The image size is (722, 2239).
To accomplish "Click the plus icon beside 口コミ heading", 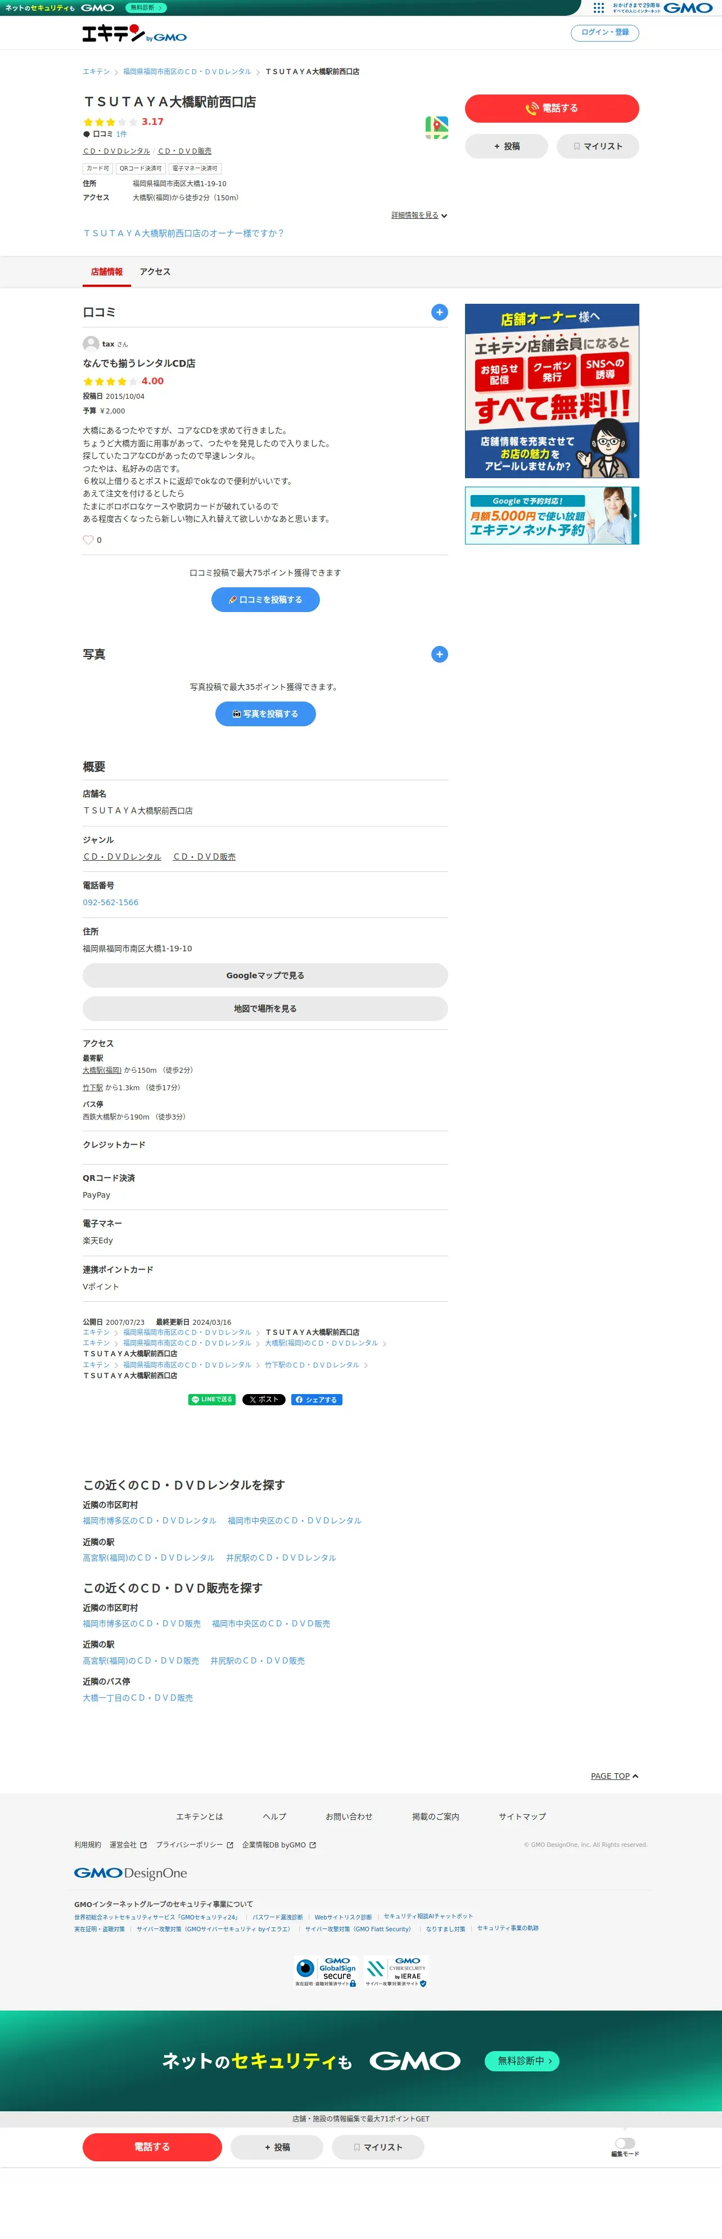I will (x=440, y=312).
